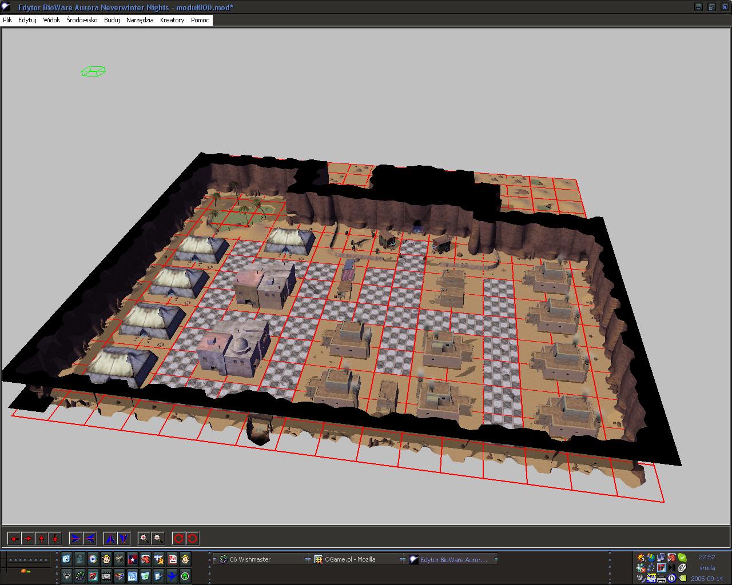Image resolution: width=732 pixels, height=585 pixels.
Task: Pan camera up with the red up arrow
Action: tap(41, 538)
